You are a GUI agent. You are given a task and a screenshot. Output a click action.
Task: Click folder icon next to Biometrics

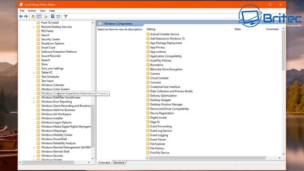pyautogui.click(x=148, y=65)
